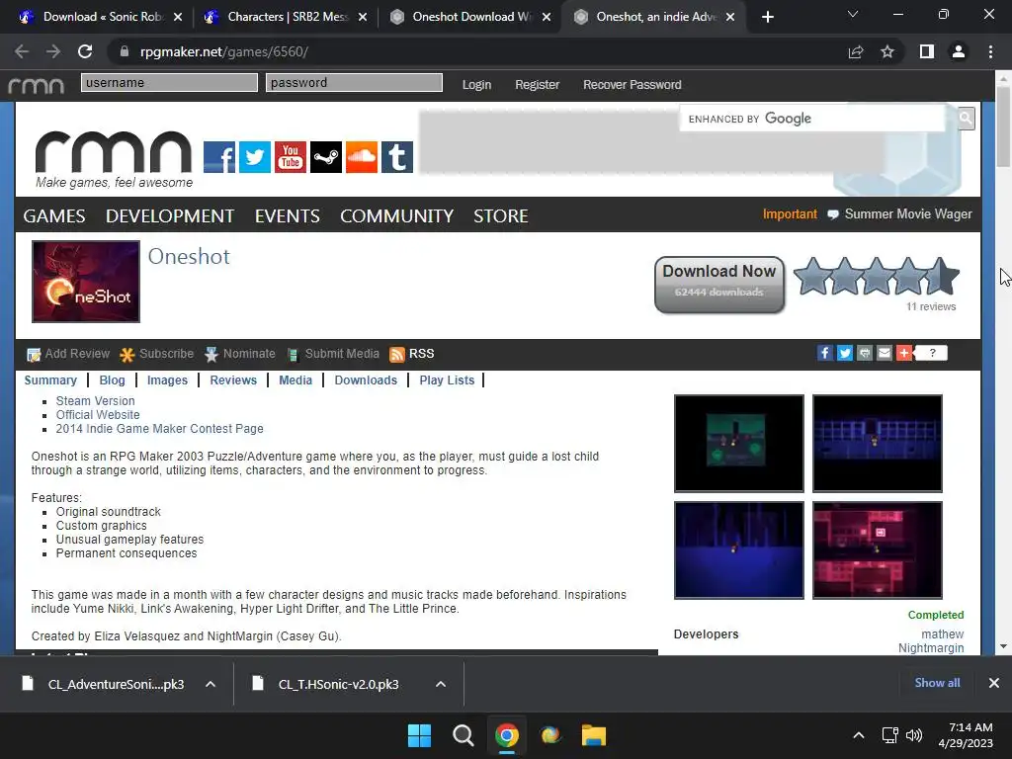The image size is (1012, 759).
Task: Open the Images tab
Action: point(167,380)
